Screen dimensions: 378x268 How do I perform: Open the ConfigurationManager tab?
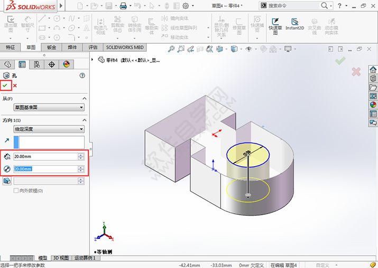36,64
